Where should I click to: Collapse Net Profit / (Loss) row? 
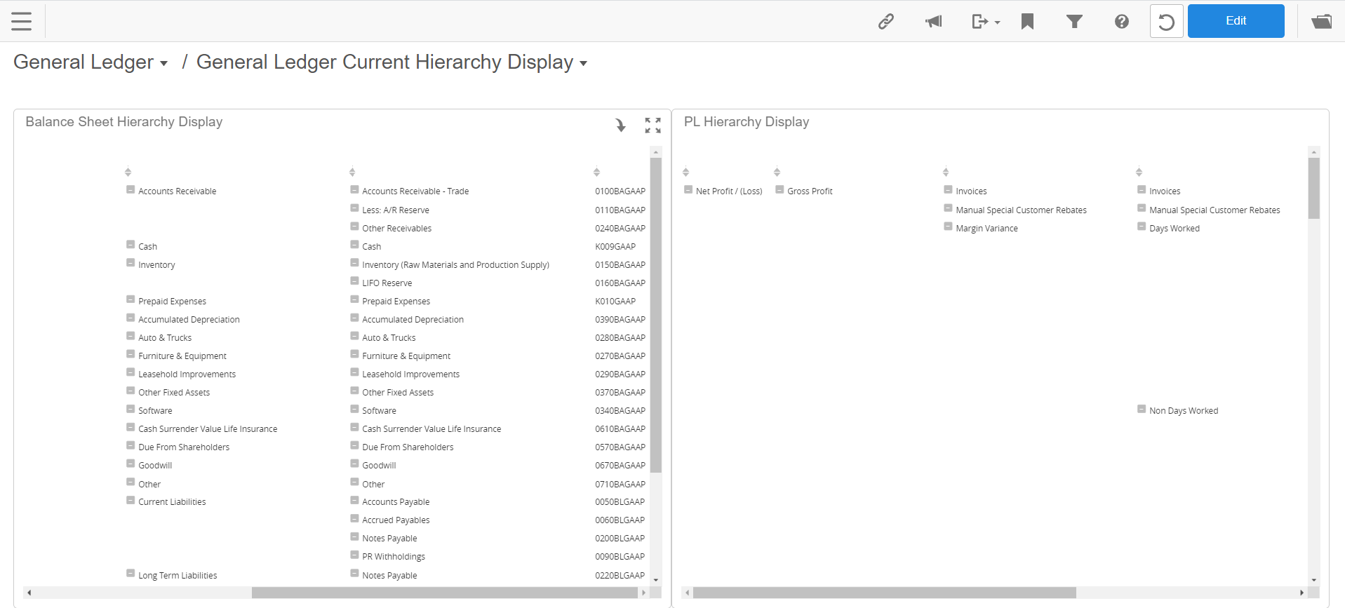pos(688,189)
